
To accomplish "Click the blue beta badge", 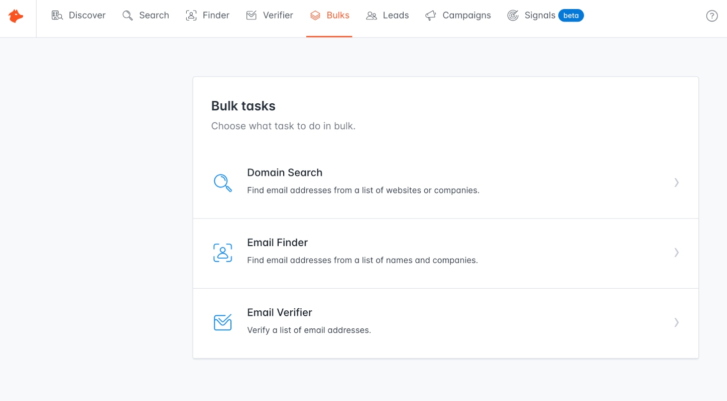I will pos(571,16).
